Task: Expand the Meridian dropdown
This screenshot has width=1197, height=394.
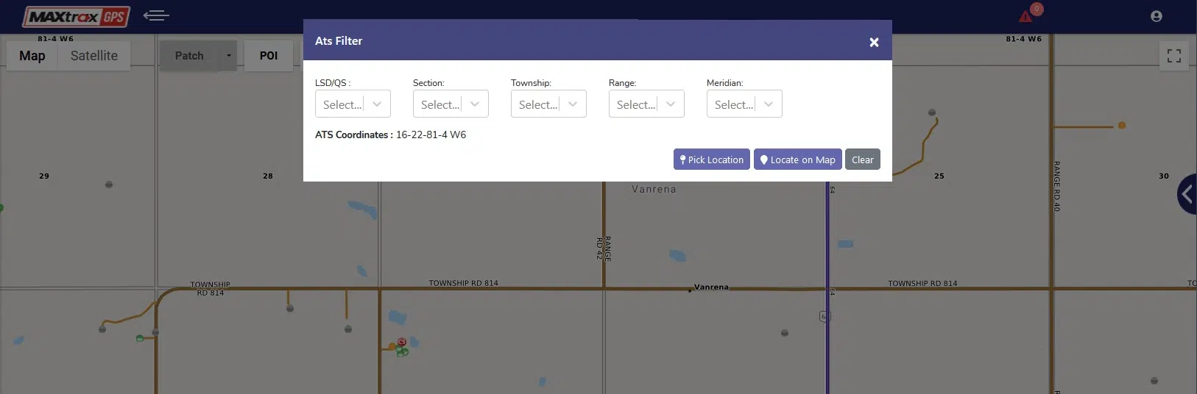Action: [744, 104]
